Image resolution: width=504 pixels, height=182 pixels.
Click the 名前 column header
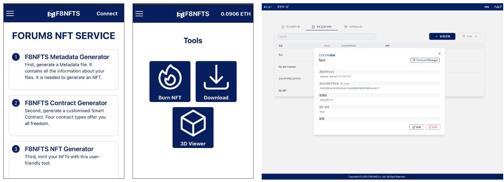281,46
